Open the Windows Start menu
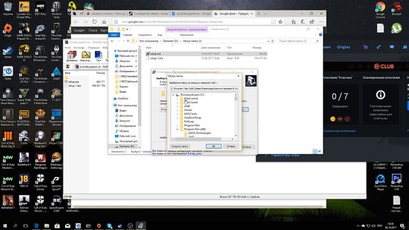 tap(5, 226)
